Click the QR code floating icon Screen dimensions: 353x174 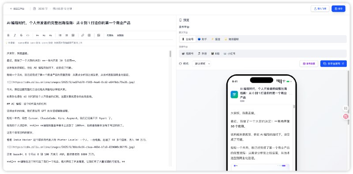tap(345, 109)
